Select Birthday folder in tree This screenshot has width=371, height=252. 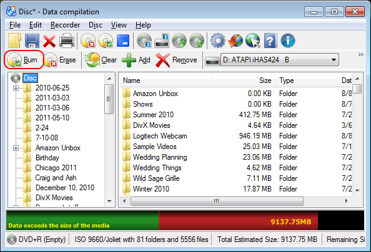pyautogui.click(x=47, y=158)
